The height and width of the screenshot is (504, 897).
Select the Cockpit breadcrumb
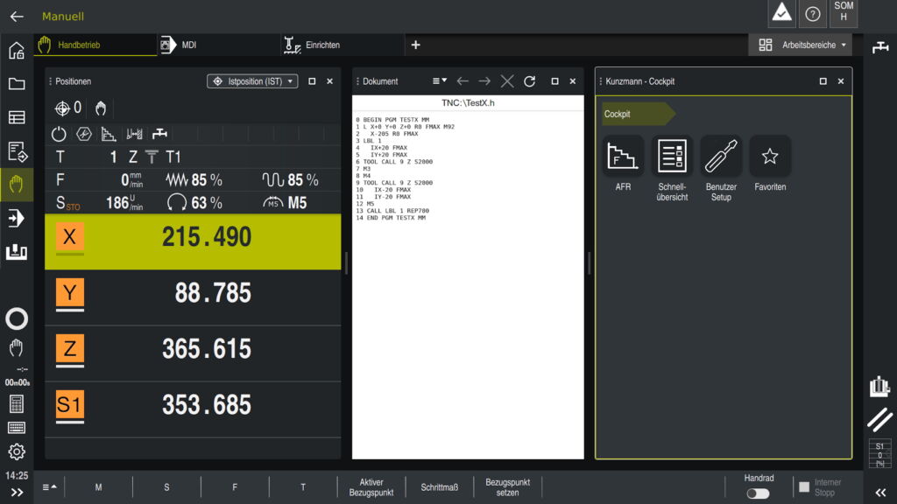click(638, 114)
